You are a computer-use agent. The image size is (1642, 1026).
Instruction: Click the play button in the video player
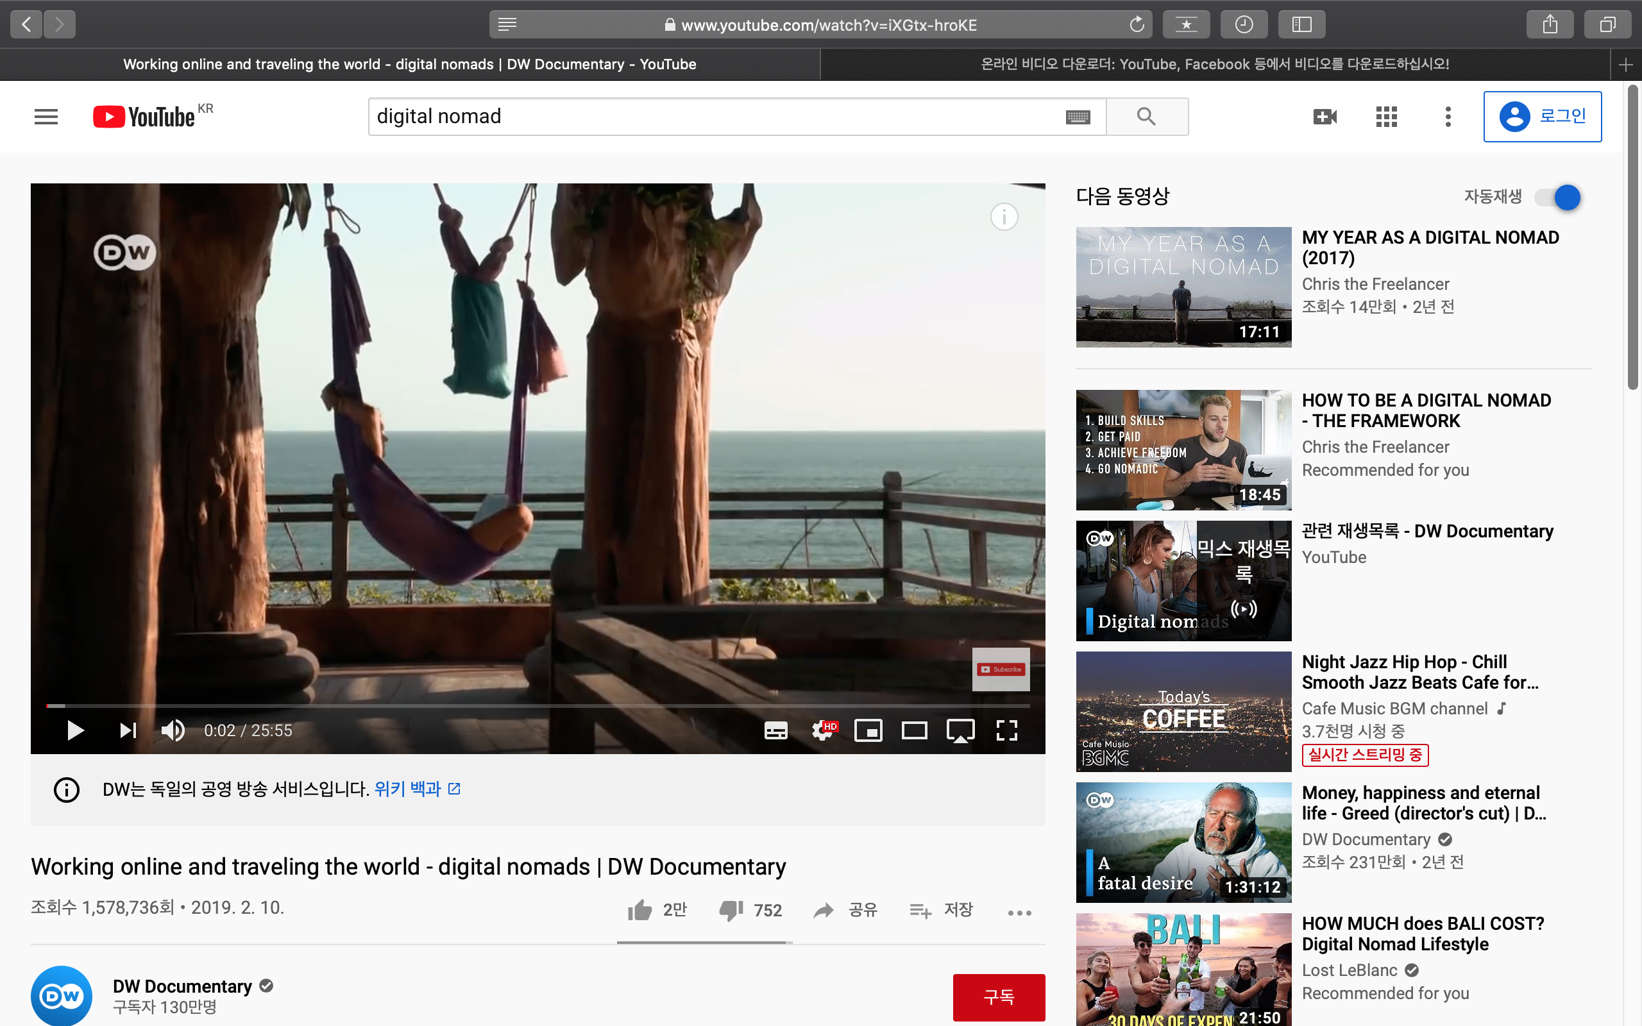tap(75, 730)
